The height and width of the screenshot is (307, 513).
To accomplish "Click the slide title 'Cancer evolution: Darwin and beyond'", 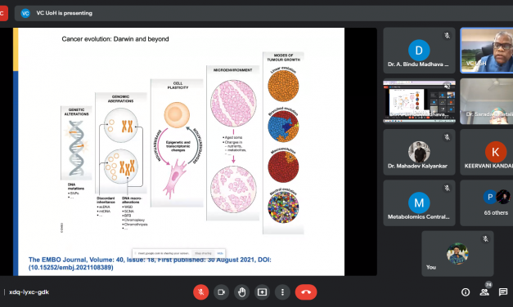I will (x=115, y=39).
